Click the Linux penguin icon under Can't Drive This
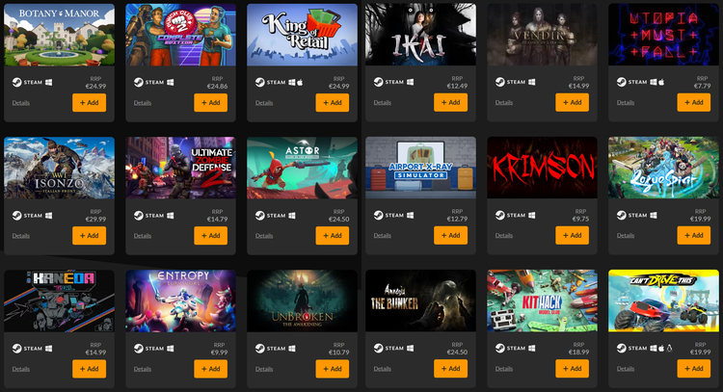This screenshot has height=392, width=723. tap(669, 349)
